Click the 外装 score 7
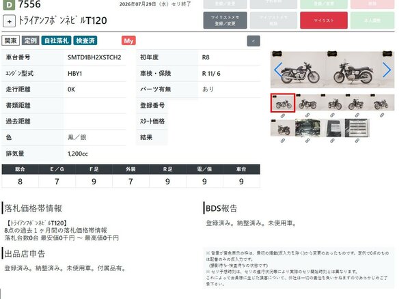Image resolution: width=399 pixels, height=299 pixels. 130,182
